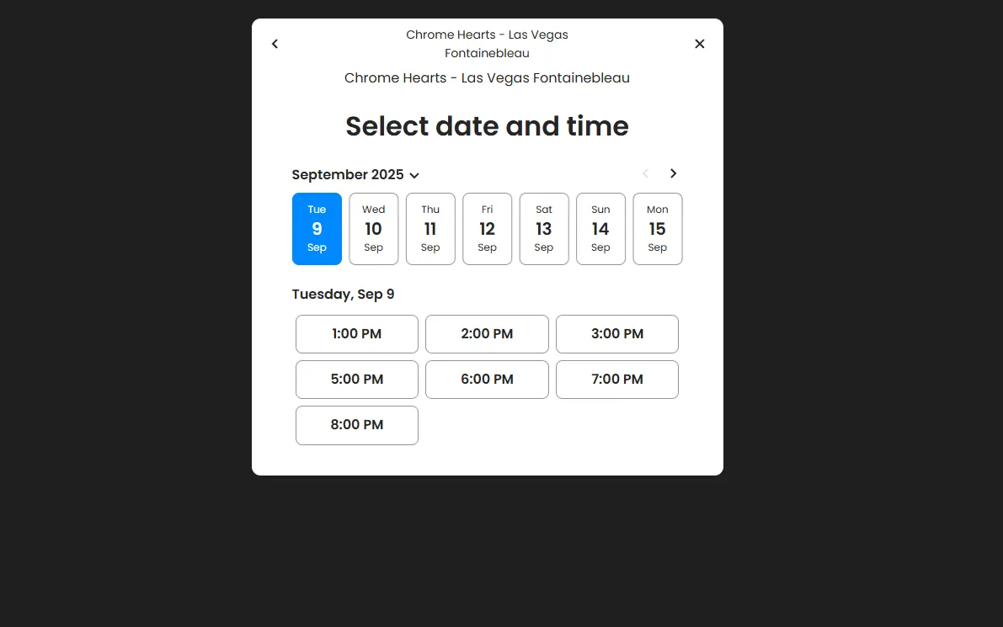The width and height of the screenshot is (1003, 627).
Task: Expand the September 2025 month dropdown
Action: click(414, 175)
